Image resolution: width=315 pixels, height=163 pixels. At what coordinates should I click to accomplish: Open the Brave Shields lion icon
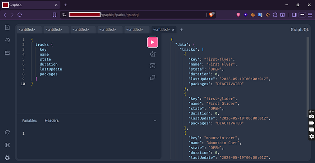(211, 14)
